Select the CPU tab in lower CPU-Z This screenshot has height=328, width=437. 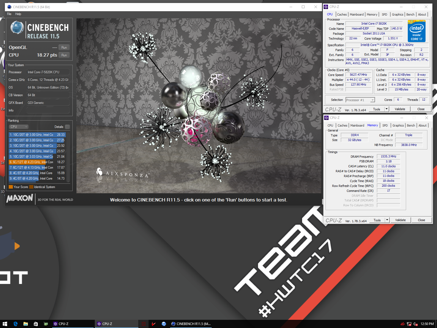[x=330, y=125]
